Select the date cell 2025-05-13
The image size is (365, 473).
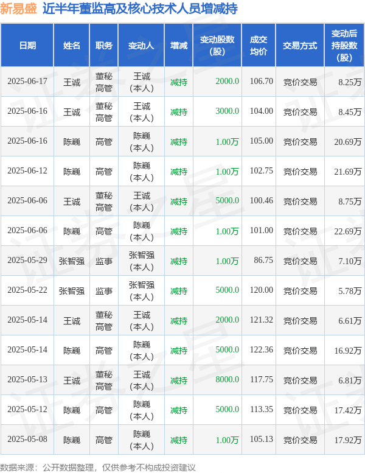click(27, 380)
